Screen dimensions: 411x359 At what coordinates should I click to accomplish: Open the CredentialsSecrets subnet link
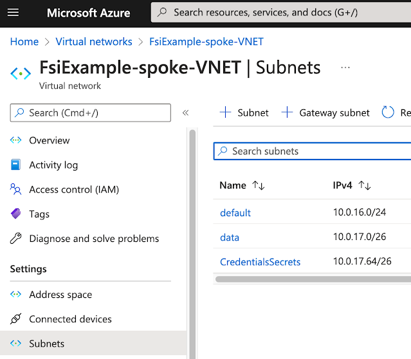tap(260, 262)
